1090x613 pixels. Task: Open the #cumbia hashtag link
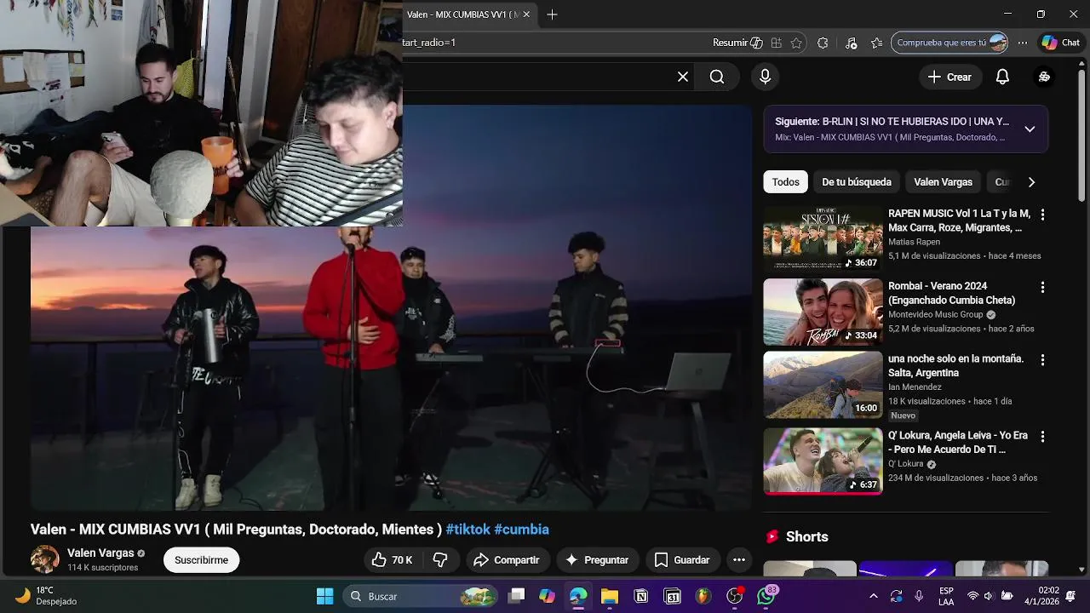coord(521,529)
